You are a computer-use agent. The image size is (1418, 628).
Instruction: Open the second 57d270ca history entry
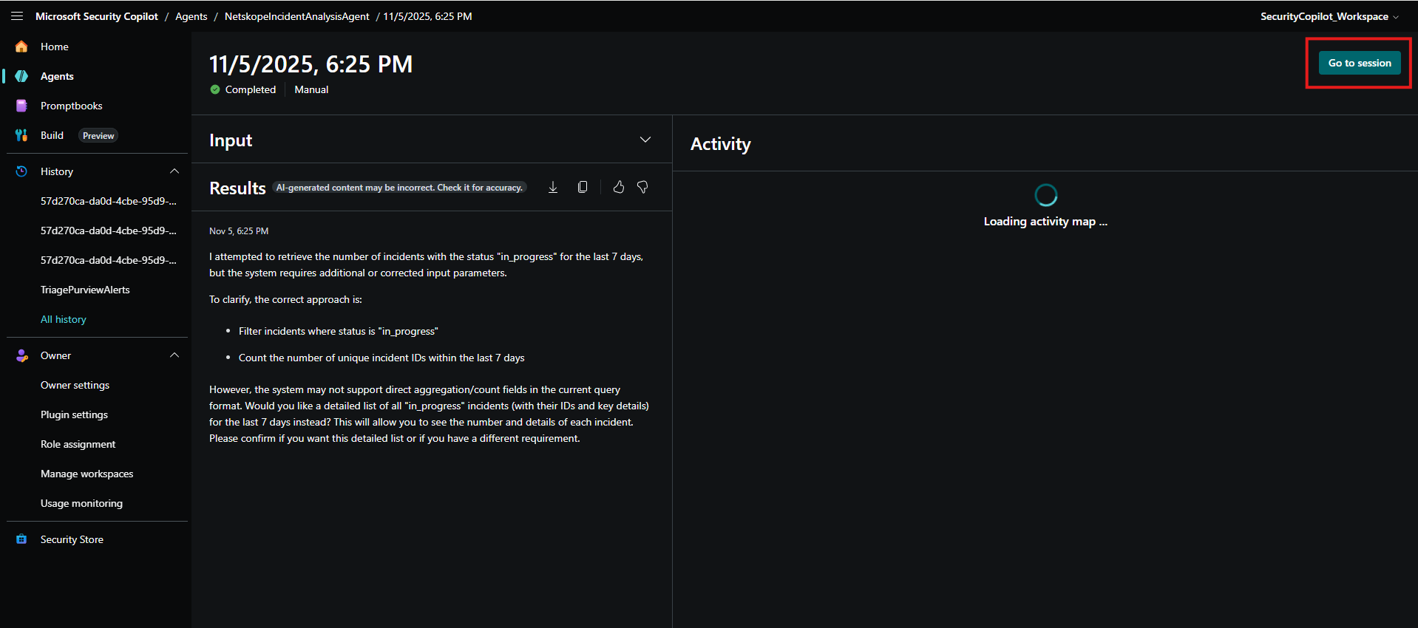click(x=109, y=231)
